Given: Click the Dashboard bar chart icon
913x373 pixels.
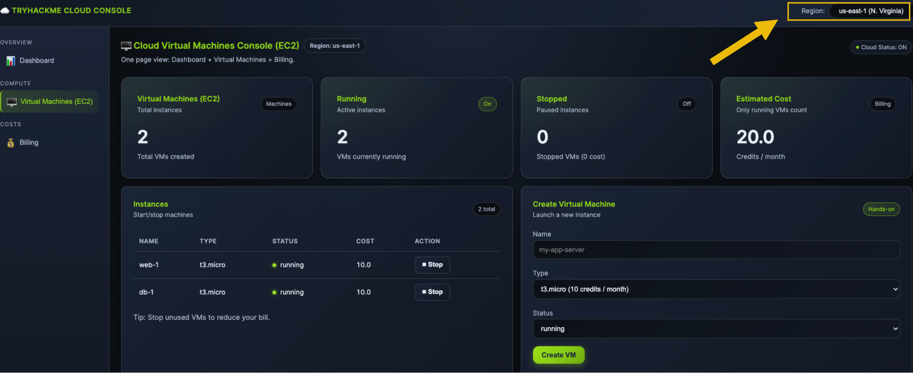Looking at the screenshot, I should [x=11, y=61].
